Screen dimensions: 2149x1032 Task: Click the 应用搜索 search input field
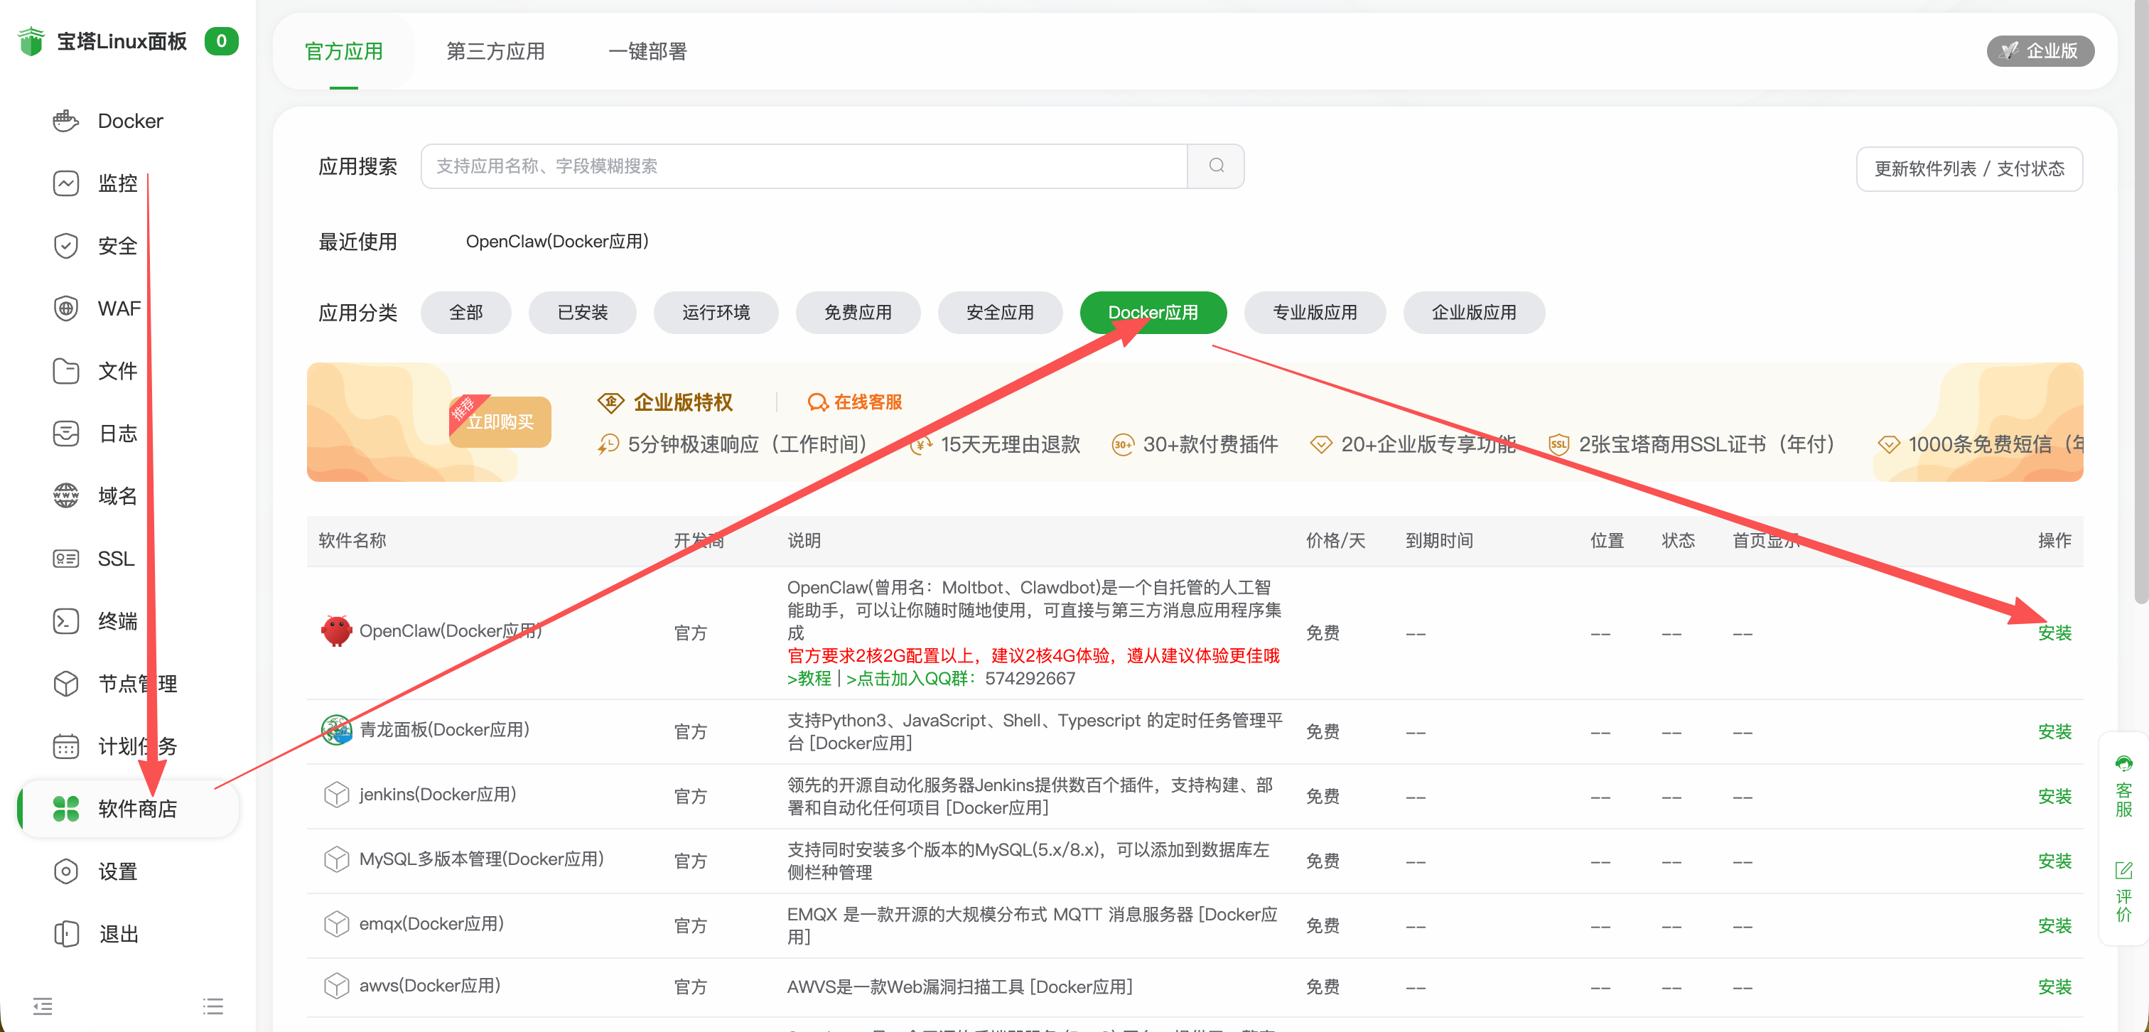click(801, 166)
